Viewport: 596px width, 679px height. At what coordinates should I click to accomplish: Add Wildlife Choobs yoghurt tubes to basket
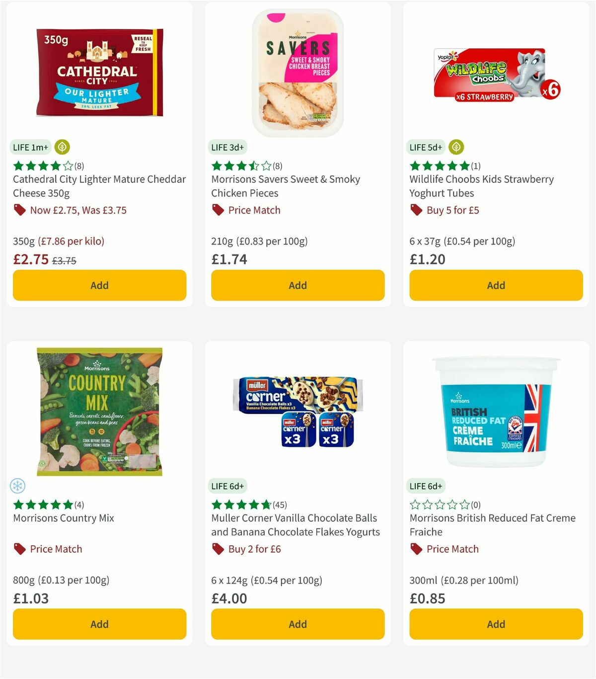(496, 285)
